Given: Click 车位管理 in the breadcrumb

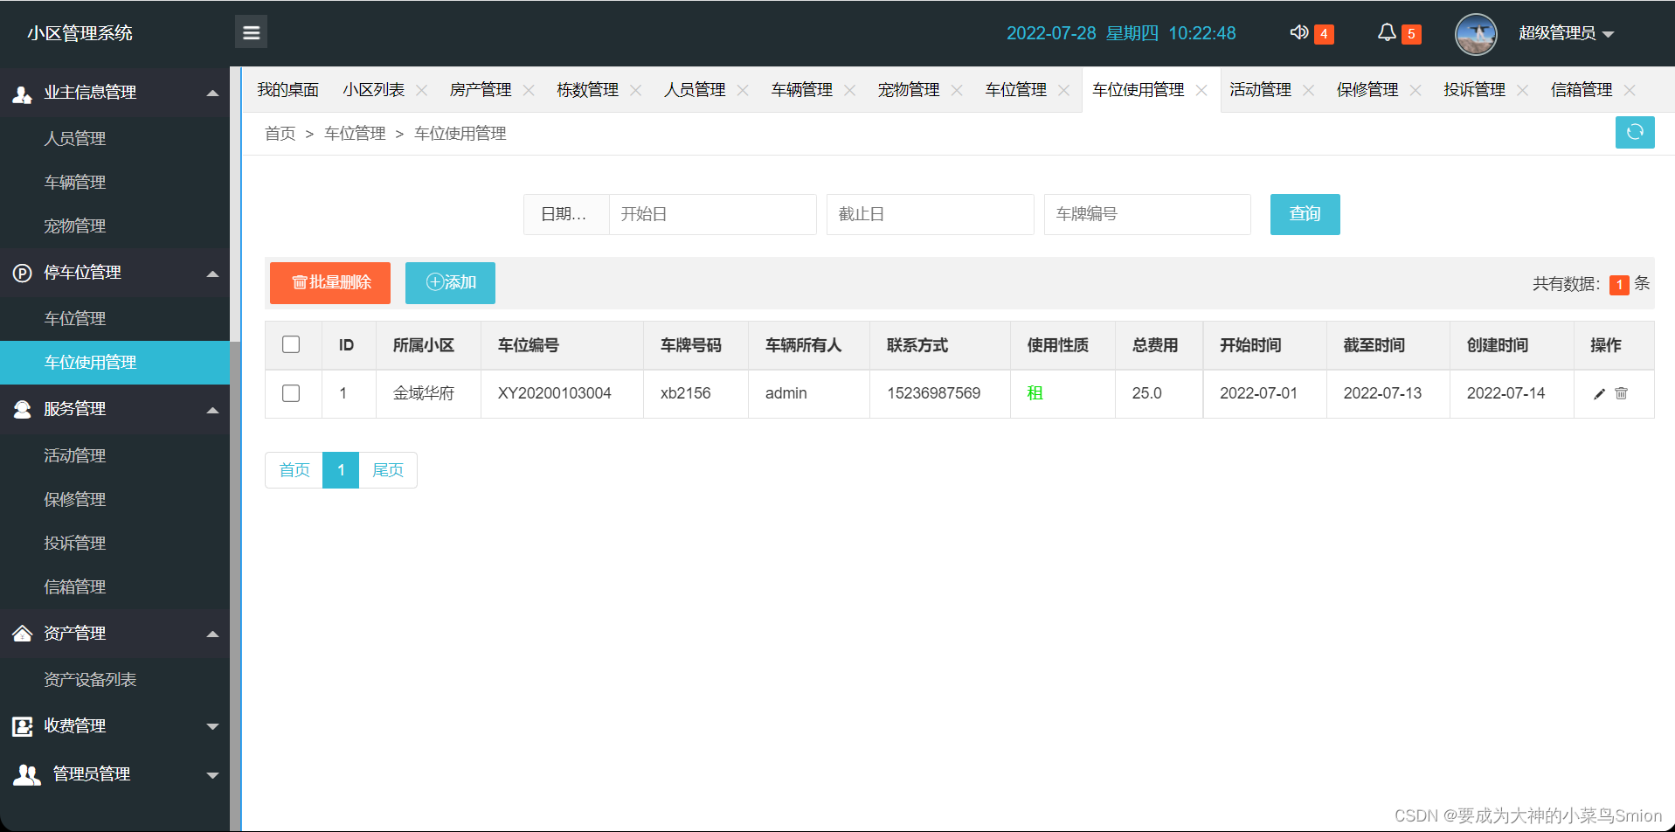Looking at the screenshot, I should point(355,134).
